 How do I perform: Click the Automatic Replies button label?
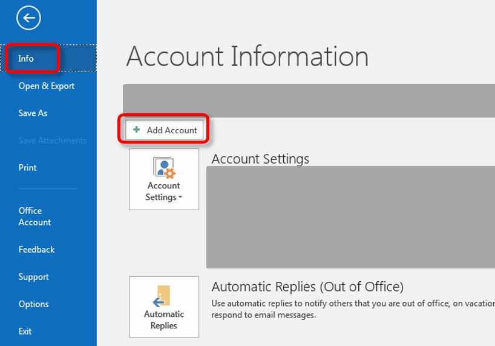point(164,319)
